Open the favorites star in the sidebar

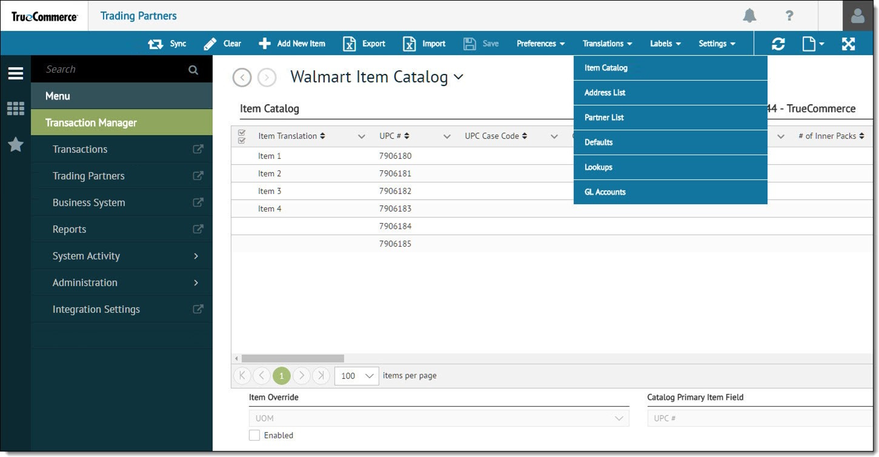[x=15, y=145]
